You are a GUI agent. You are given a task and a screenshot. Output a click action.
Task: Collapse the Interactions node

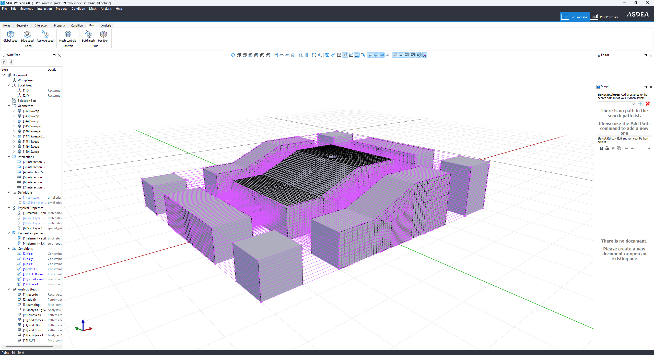coord(9,157)
